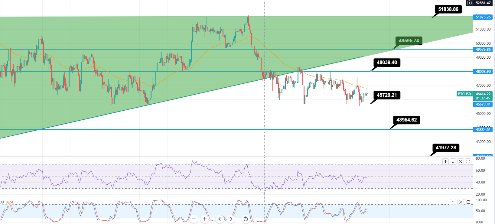Close the Stochastic indicator pane
495x224 pixels.
(x=461, y=202)
